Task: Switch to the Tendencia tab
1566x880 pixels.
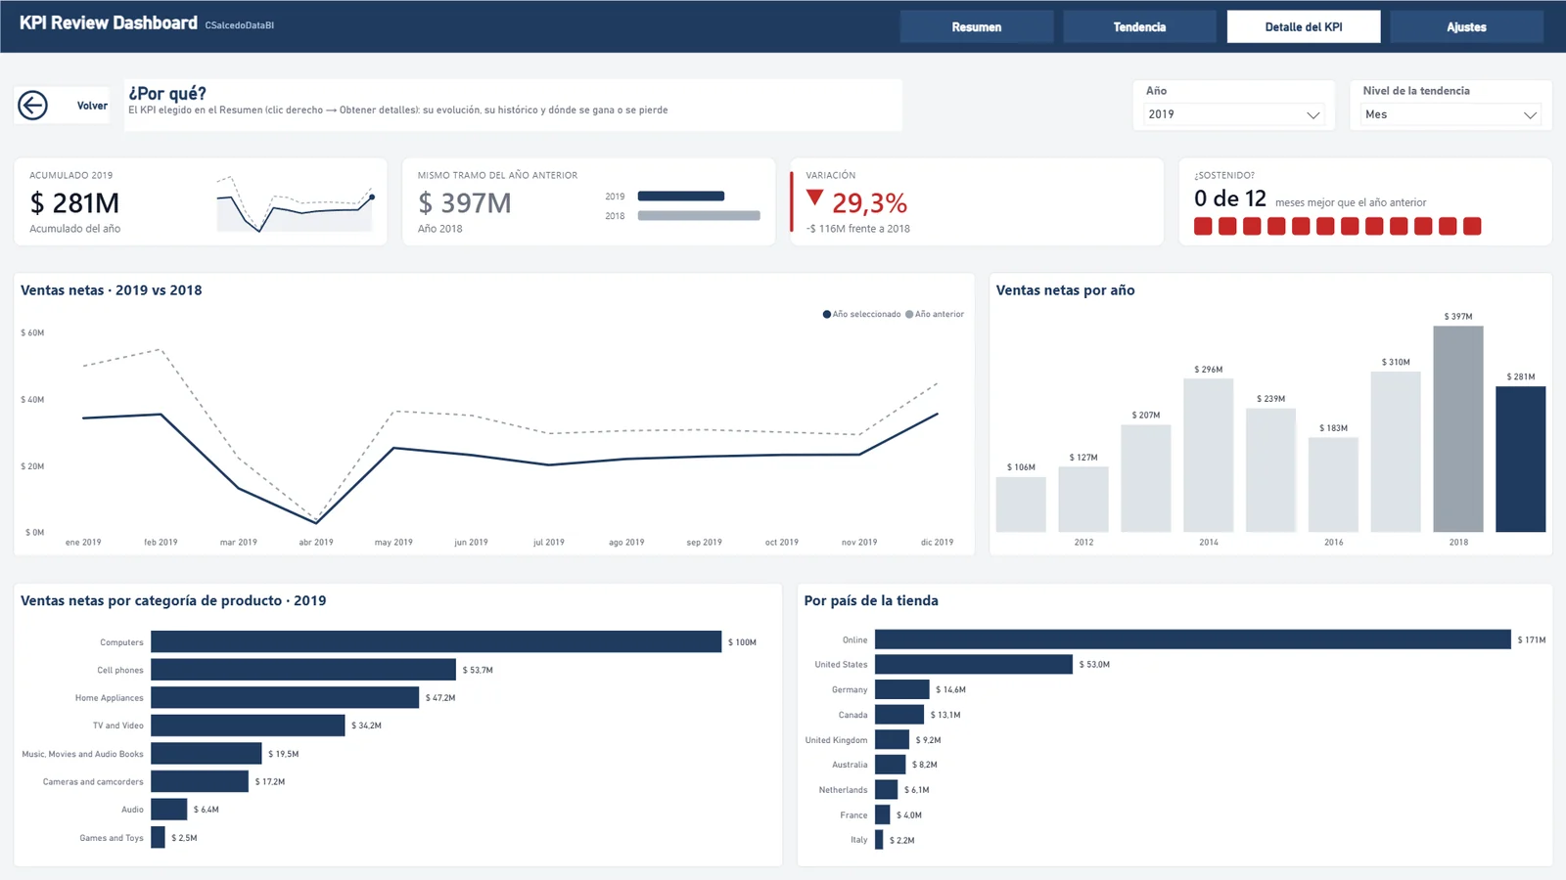Action: (x=1139, y=27)
